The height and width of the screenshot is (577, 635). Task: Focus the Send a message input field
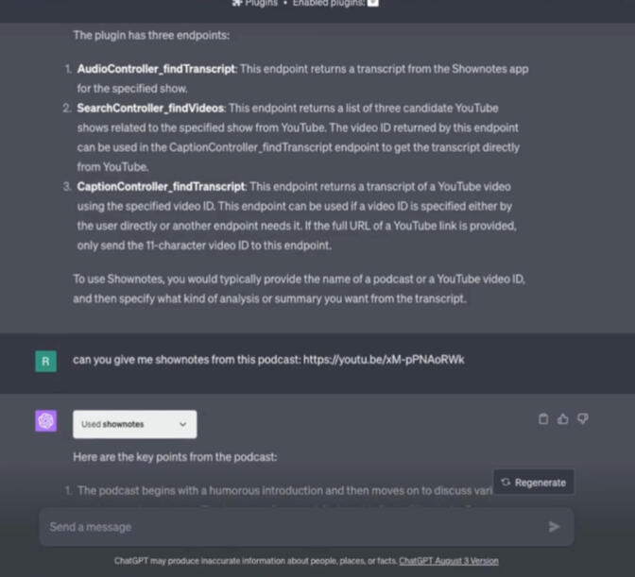[283, 527]
